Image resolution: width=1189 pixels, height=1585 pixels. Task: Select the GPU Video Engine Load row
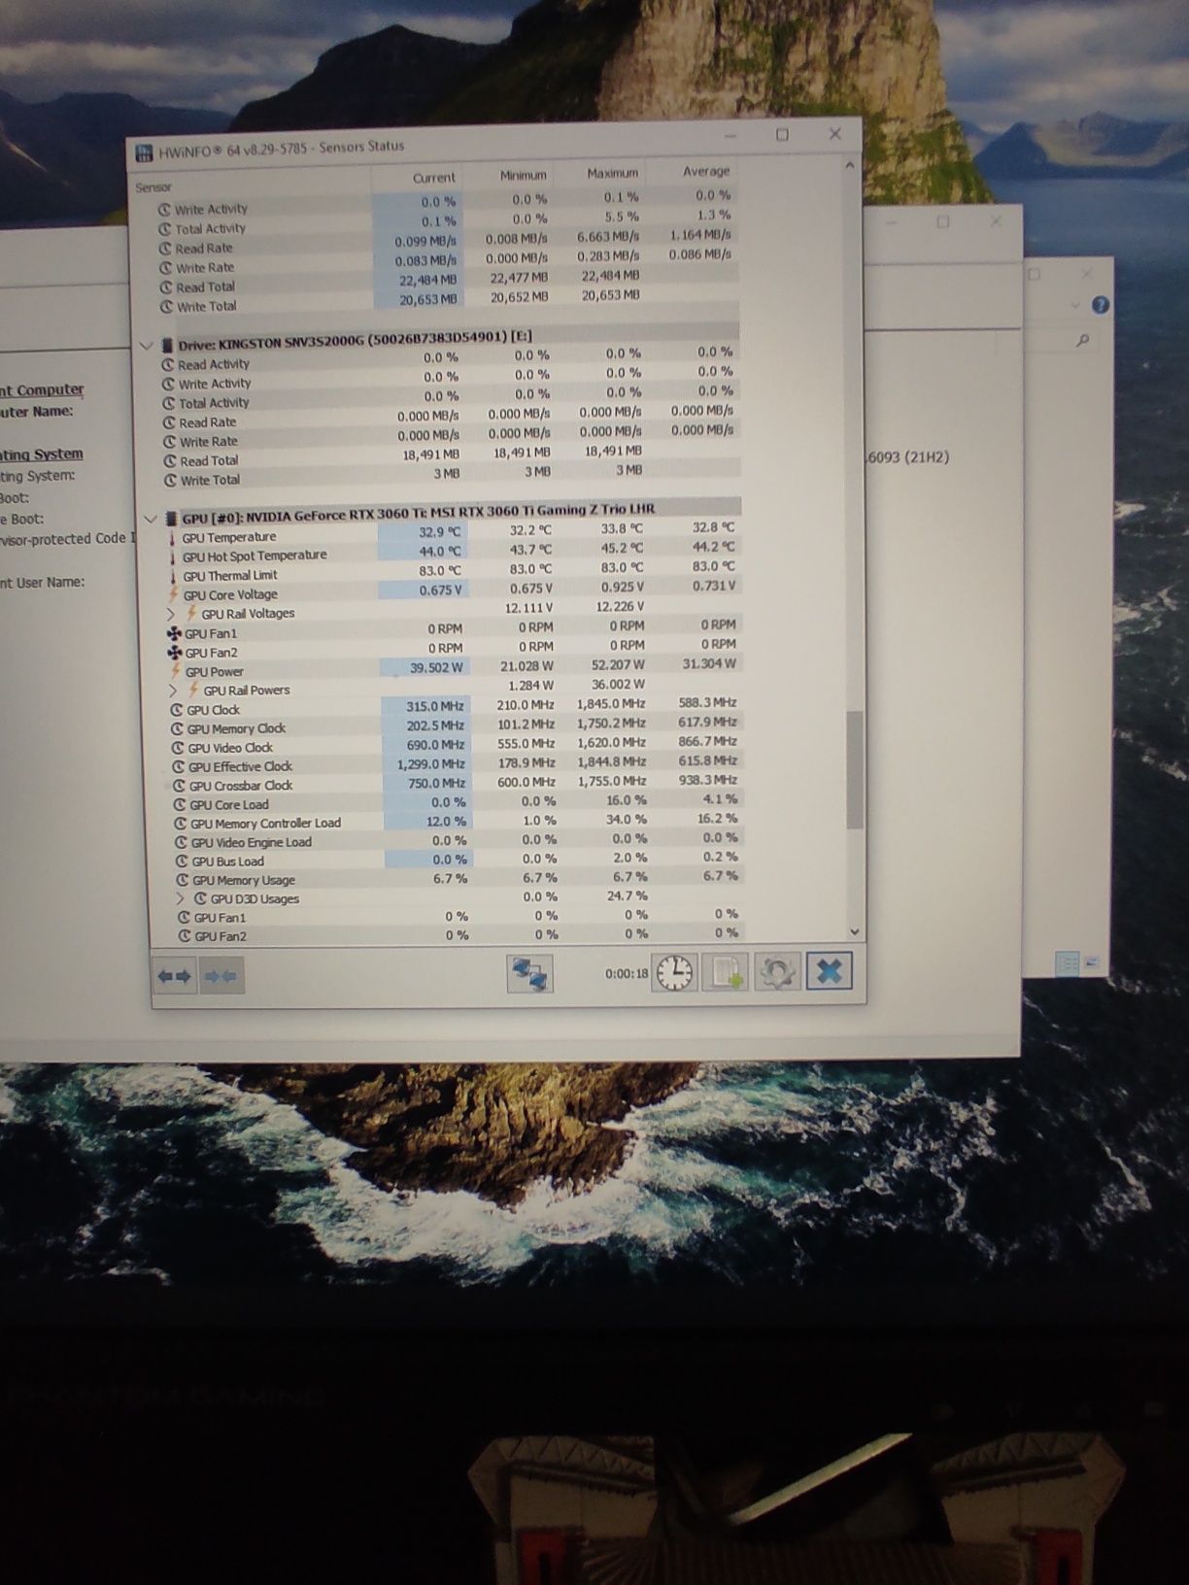457,840
